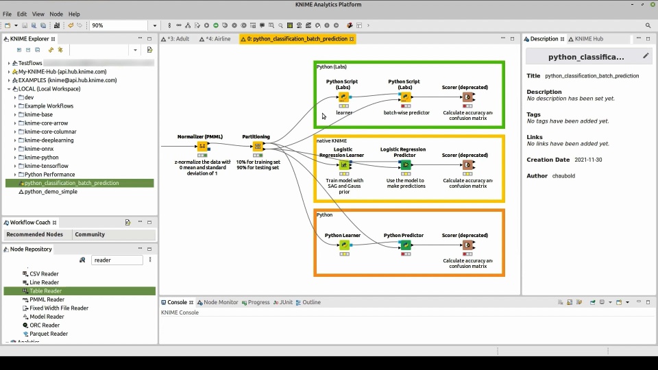Click the Python Predictor node icon
The width and height of the screenshot is (658, 370).
(405, 245)
